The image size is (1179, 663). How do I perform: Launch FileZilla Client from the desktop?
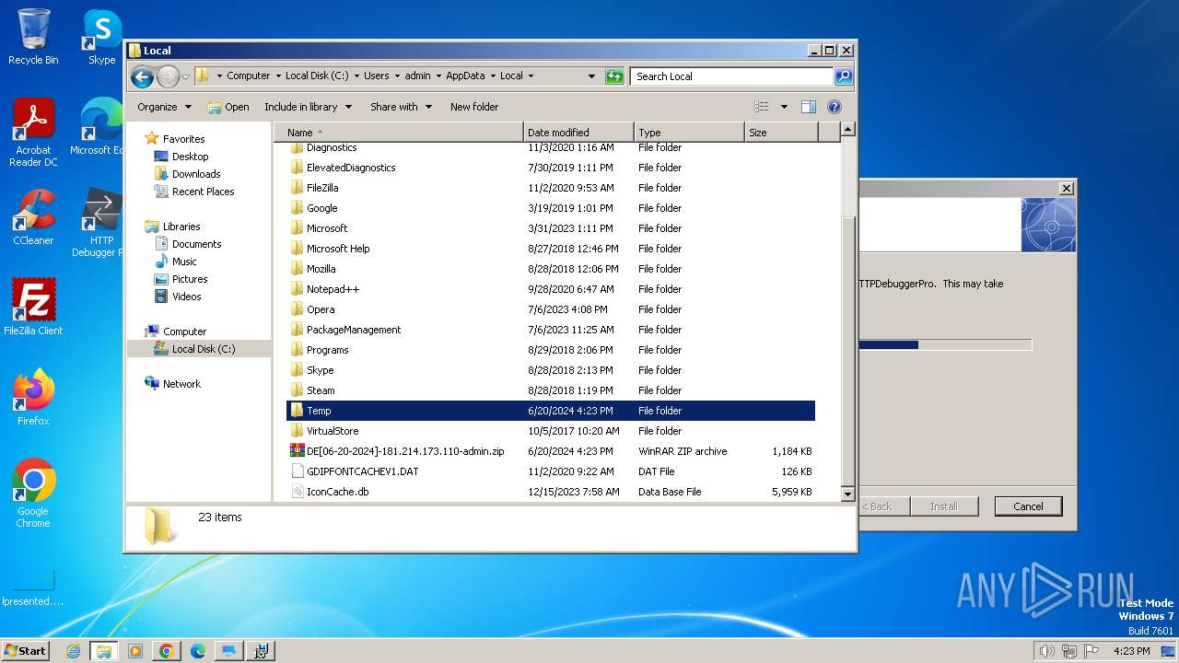click(x=33, y=308)
